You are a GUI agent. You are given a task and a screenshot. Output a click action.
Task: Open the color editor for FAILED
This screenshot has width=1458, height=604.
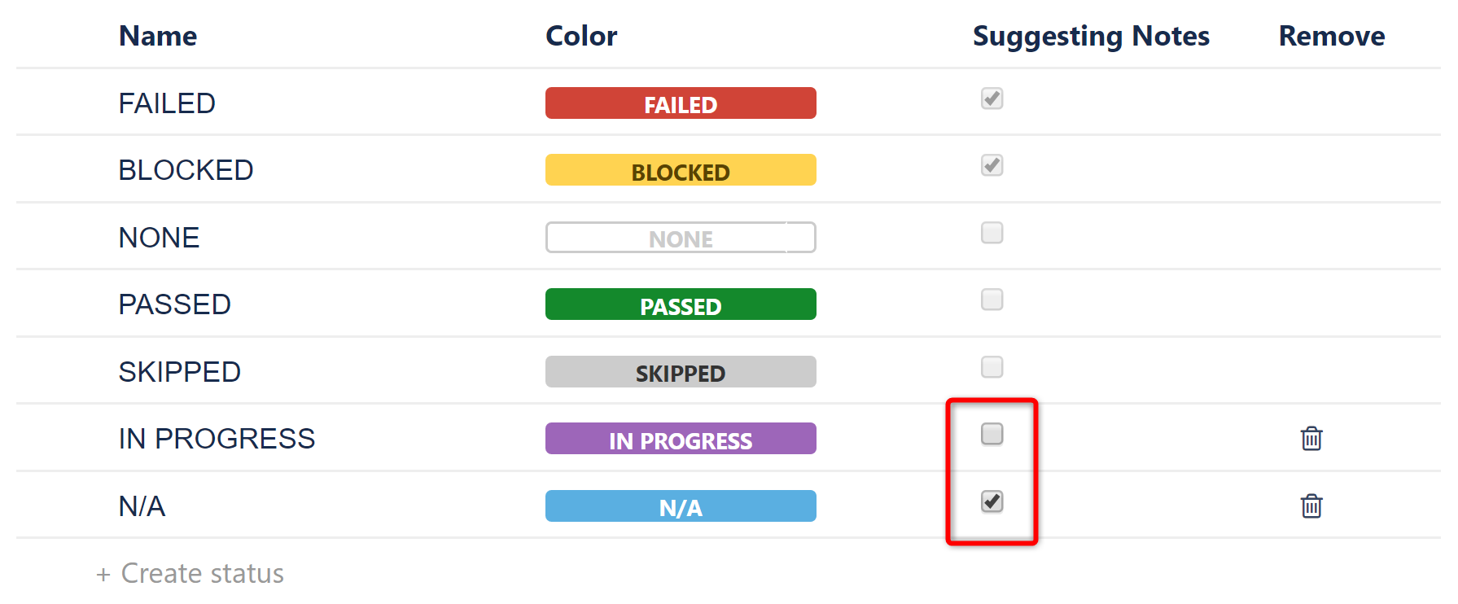[x=681, y=103]
